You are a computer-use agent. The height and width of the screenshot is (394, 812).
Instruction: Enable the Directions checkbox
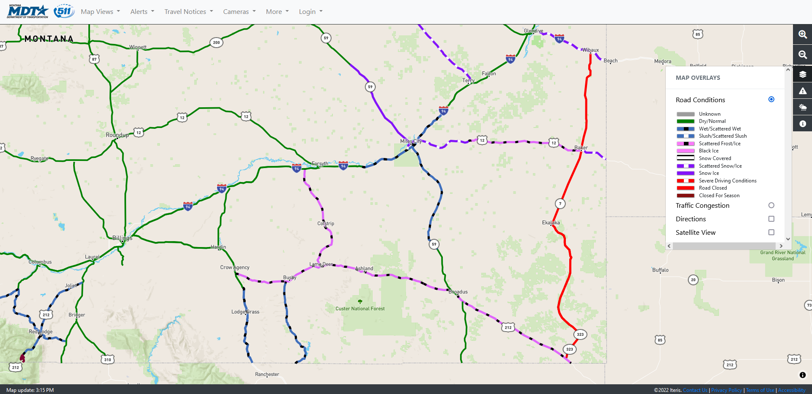(771, 219)
